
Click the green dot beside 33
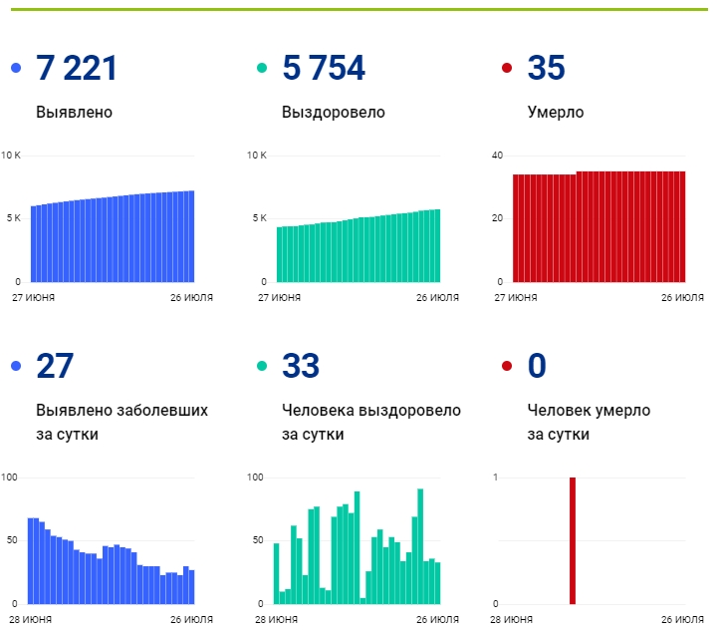click(262, 366)
